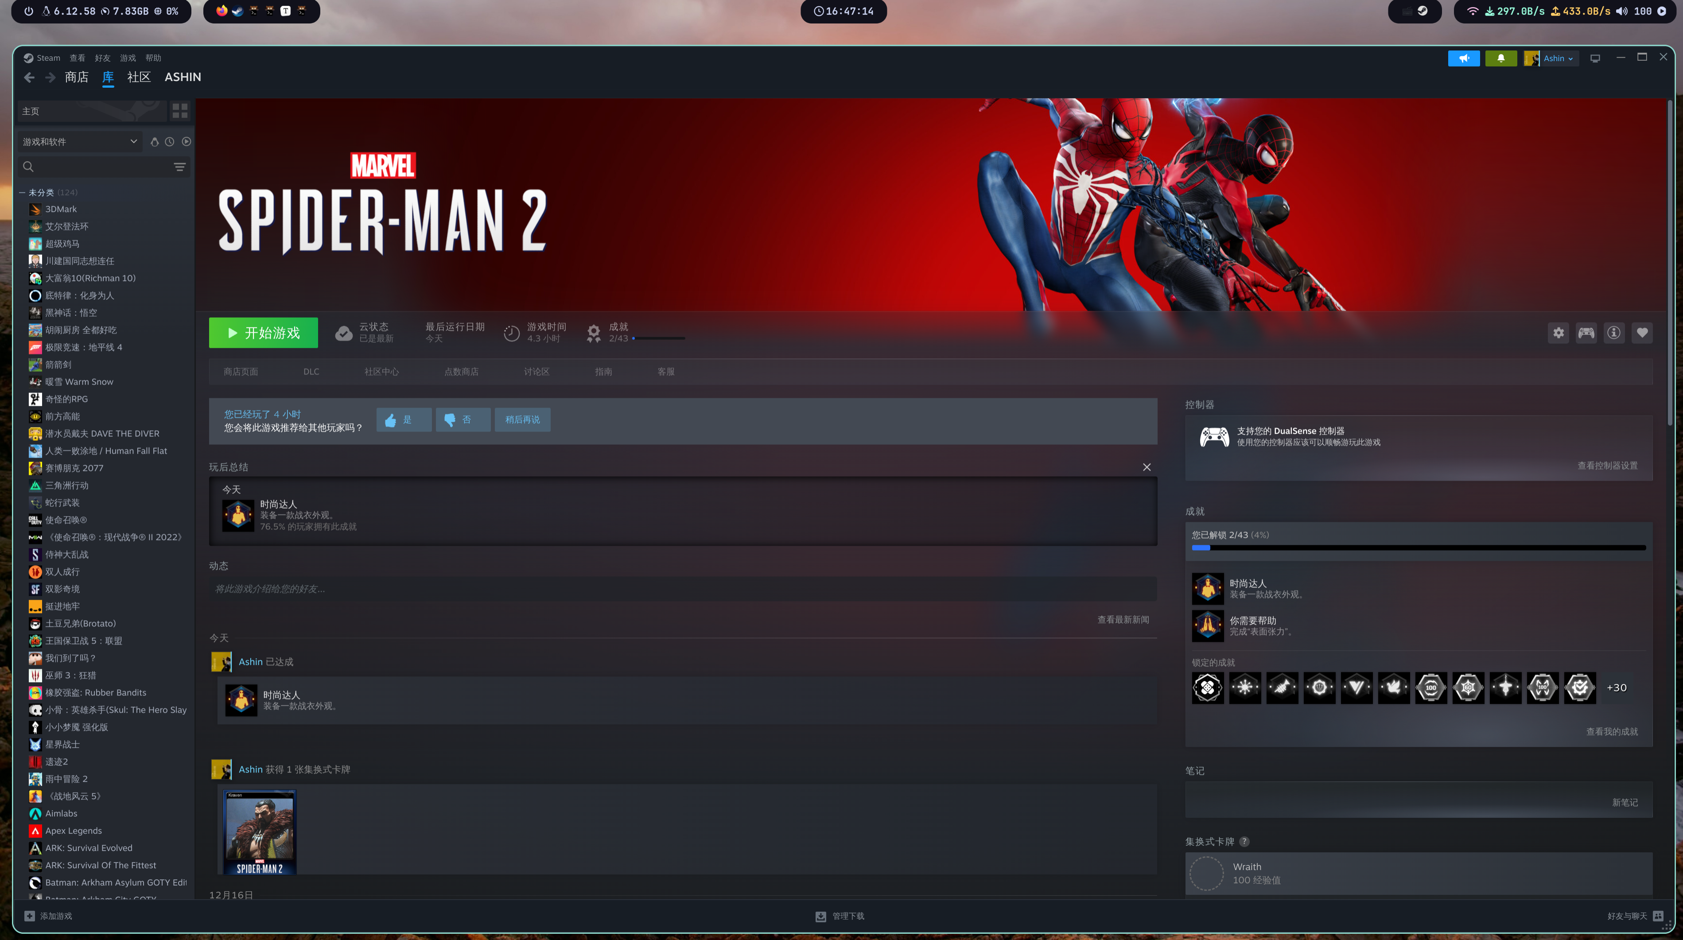Toggle sort by recent activity clock
The height and width of the screenshot is (940, 1683).
tap(169, 142)
